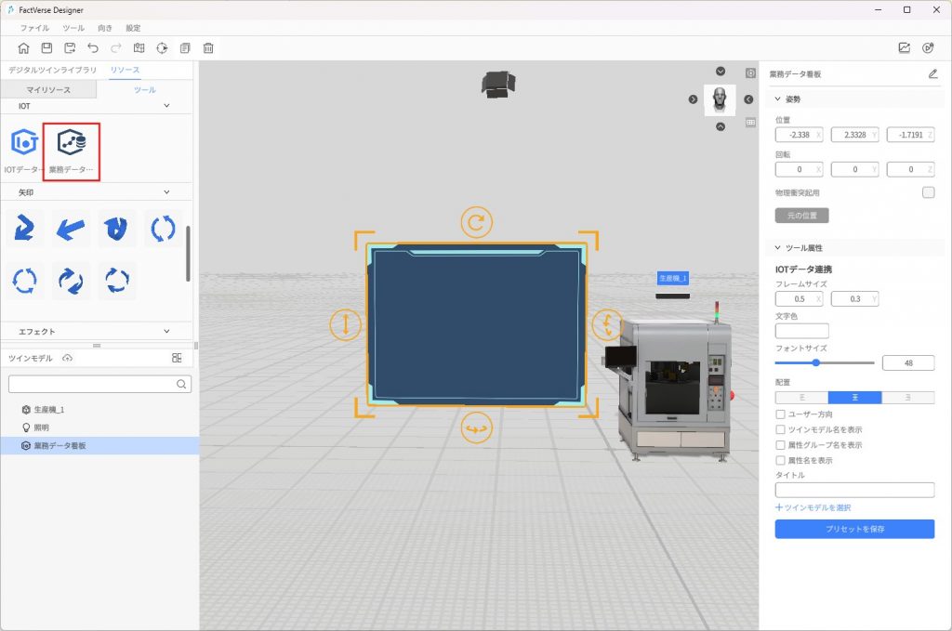
Task: Click the rotate handle above the data board
Action: click(476, 222)
